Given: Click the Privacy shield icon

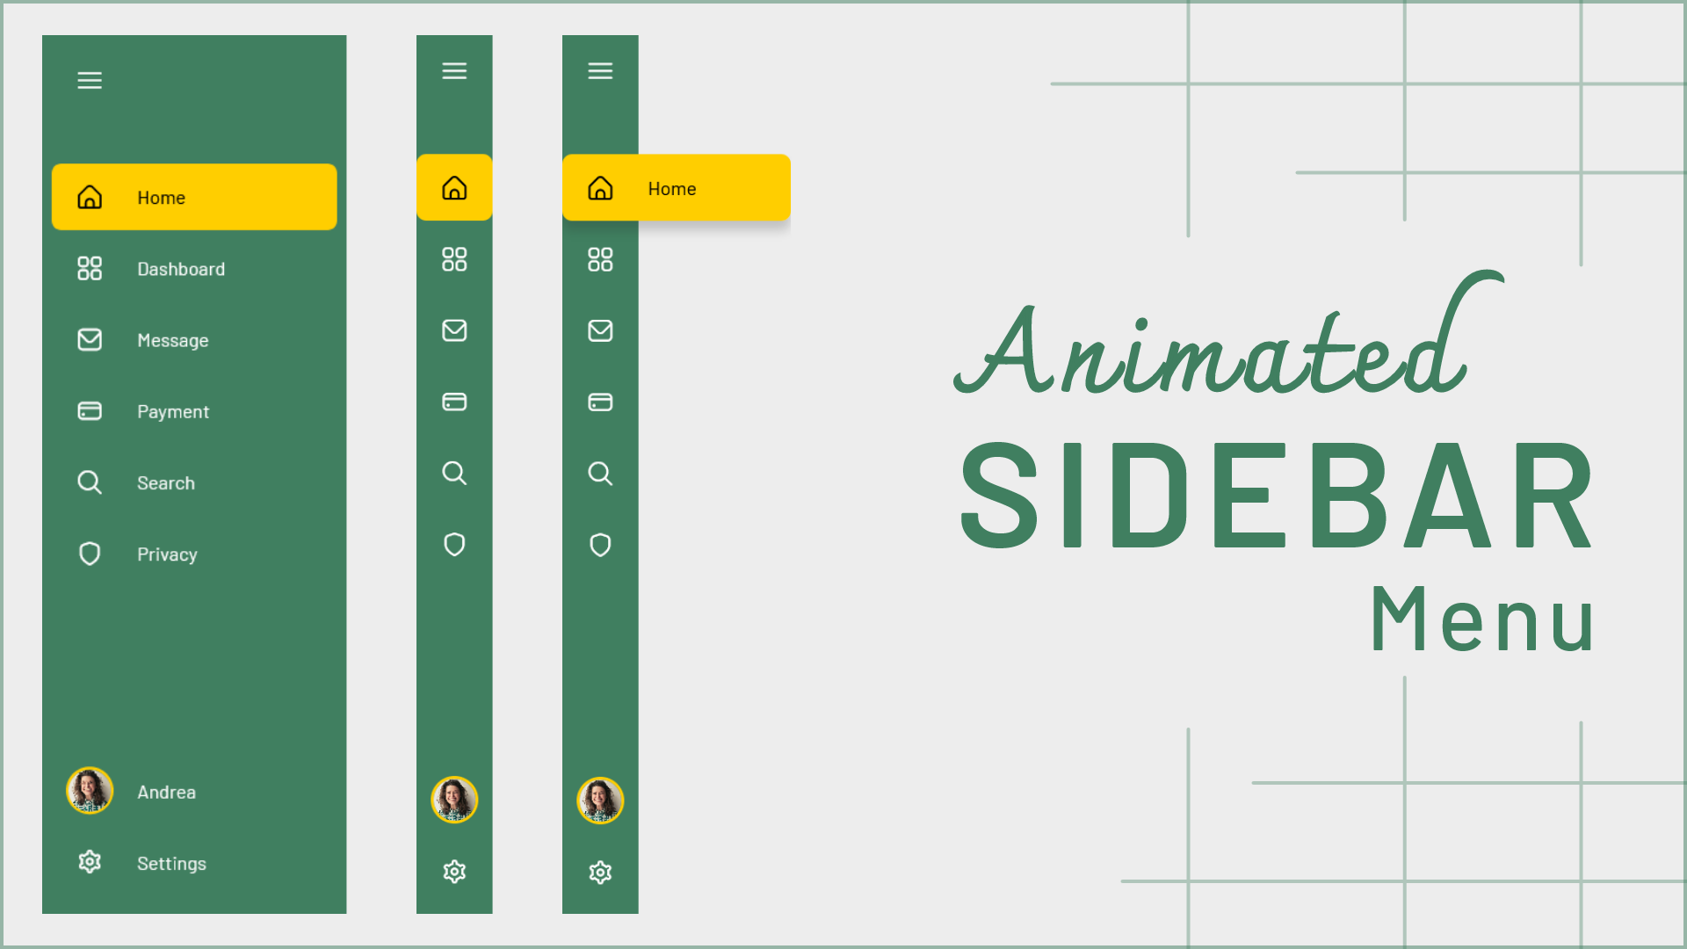Looking at the screenshot, I should [90, 553].
